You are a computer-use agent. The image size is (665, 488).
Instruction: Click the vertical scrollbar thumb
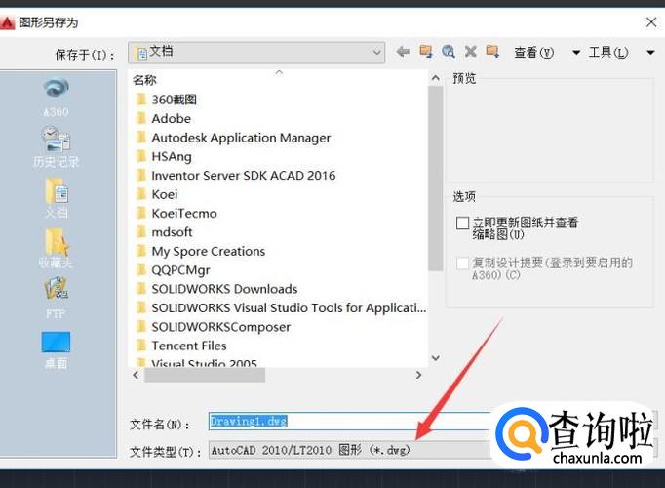click(435, 179)
